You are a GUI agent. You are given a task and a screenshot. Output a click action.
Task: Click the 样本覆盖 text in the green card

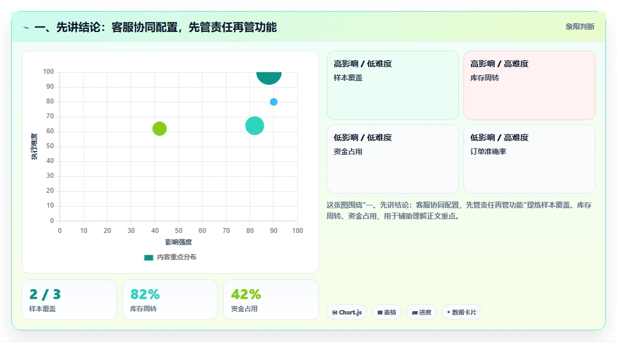pos(348,78)
